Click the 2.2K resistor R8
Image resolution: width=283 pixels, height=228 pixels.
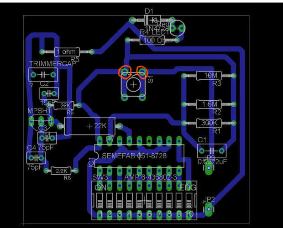click(x=61, y=171)
